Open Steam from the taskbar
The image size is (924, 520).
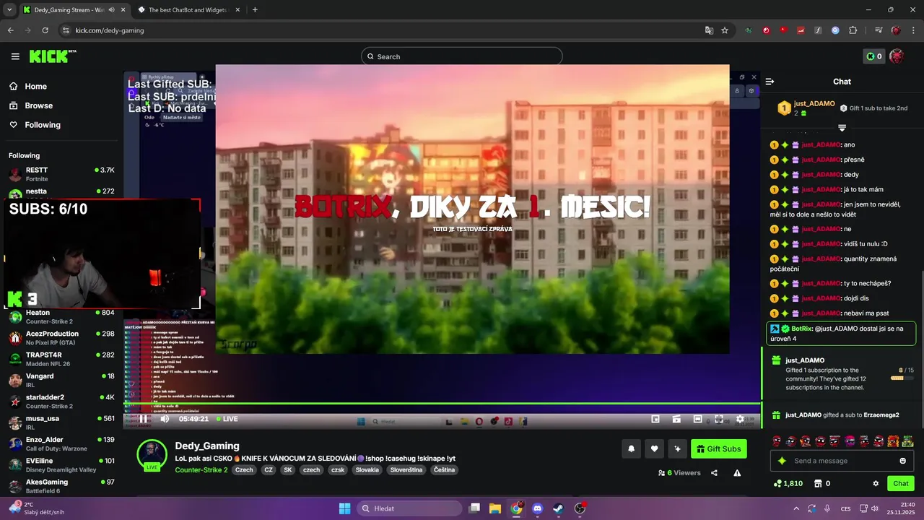tap(559, 508)
